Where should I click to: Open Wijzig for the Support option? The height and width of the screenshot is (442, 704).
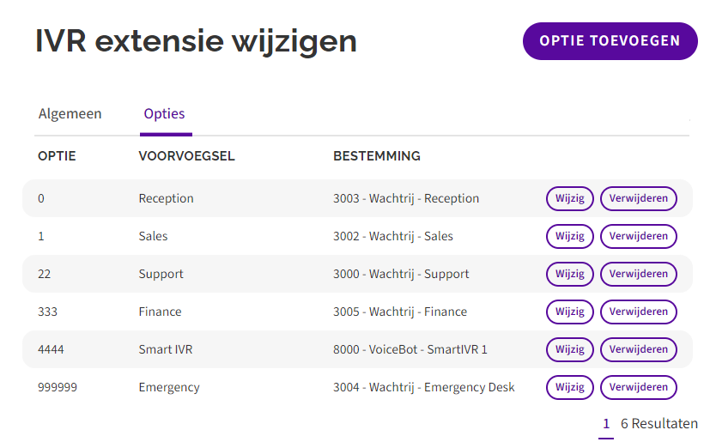[569, 274]
